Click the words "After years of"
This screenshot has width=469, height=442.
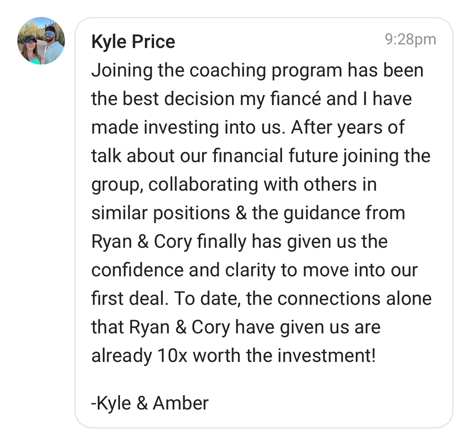pos(347,127)
